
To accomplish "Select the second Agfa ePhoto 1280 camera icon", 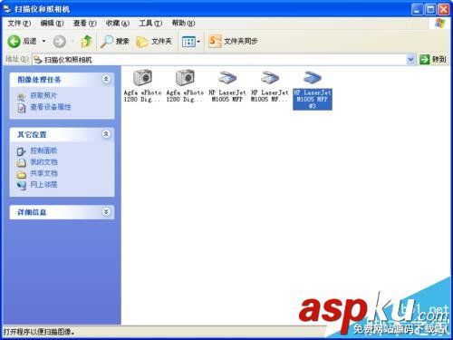I will pyautogui.click(x=185, y=78).
